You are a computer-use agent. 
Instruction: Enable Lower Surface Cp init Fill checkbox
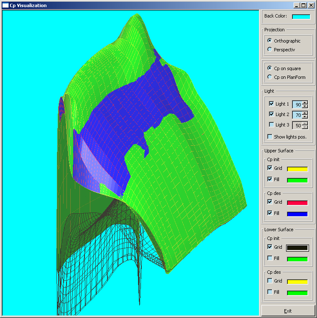270,258
